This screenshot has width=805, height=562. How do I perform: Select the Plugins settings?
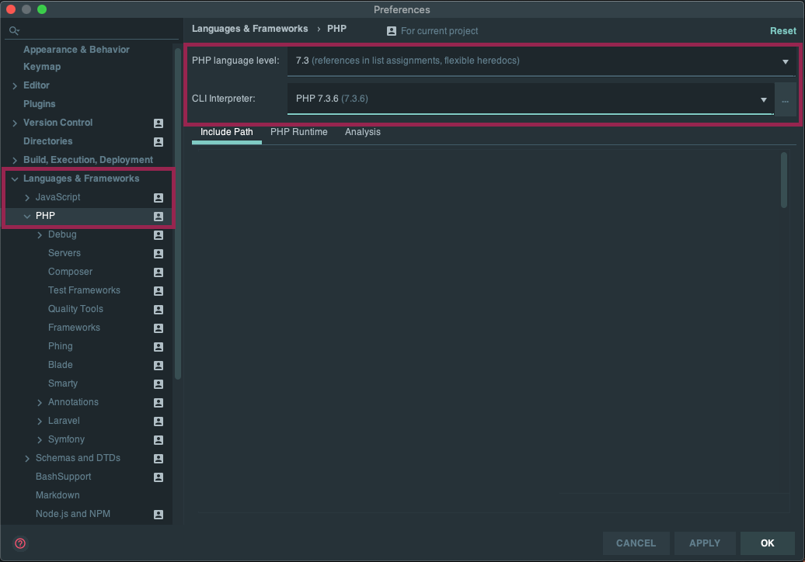pos(39,104)
